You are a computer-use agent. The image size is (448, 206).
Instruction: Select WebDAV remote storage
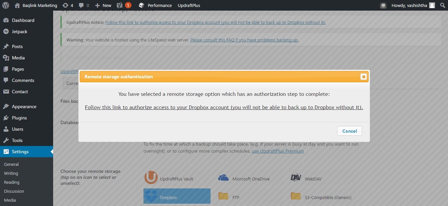pos(306,178)
